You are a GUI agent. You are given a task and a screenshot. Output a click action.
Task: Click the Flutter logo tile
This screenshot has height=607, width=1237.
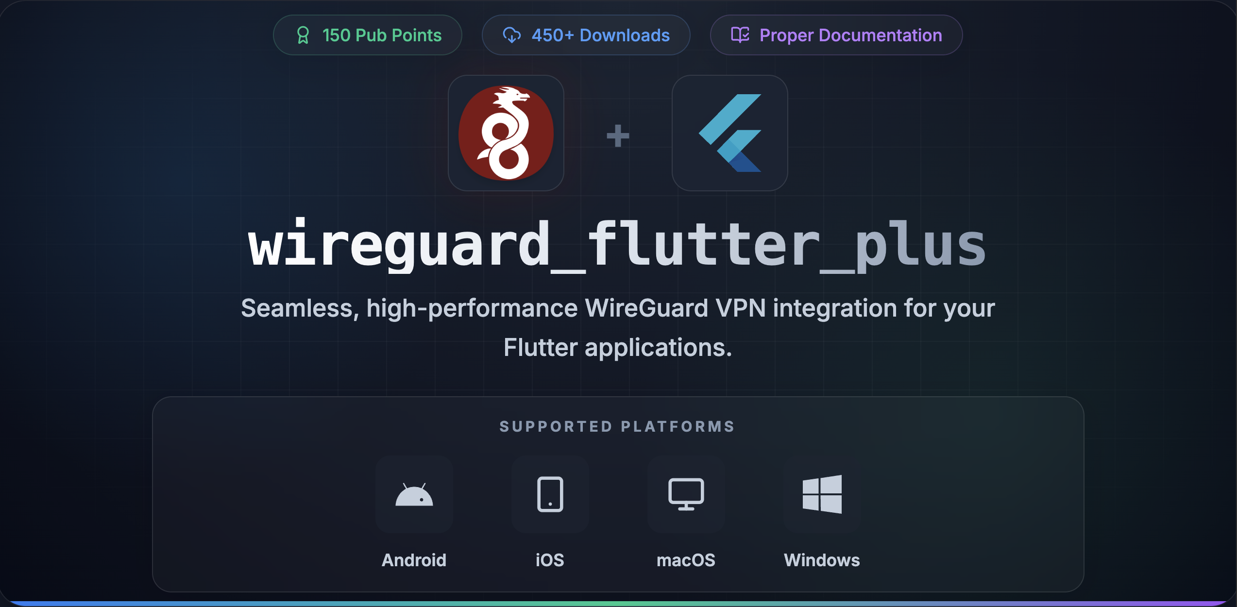[x=729, y=133]
